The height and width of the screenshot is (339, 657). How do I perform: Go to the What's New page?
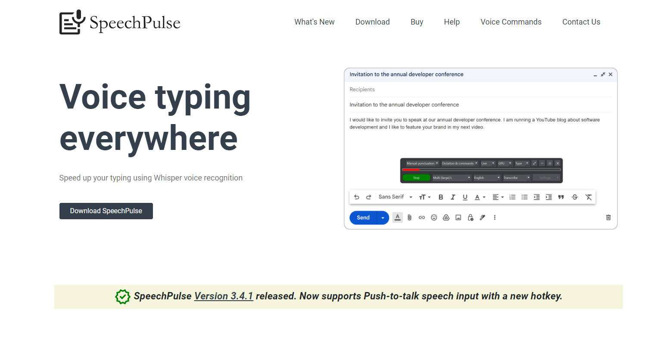(x=314, y=22)
